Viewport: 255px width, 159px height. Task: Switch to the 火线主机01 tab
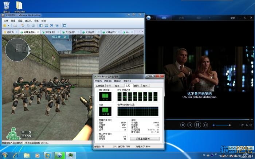[x=30, y=32]
